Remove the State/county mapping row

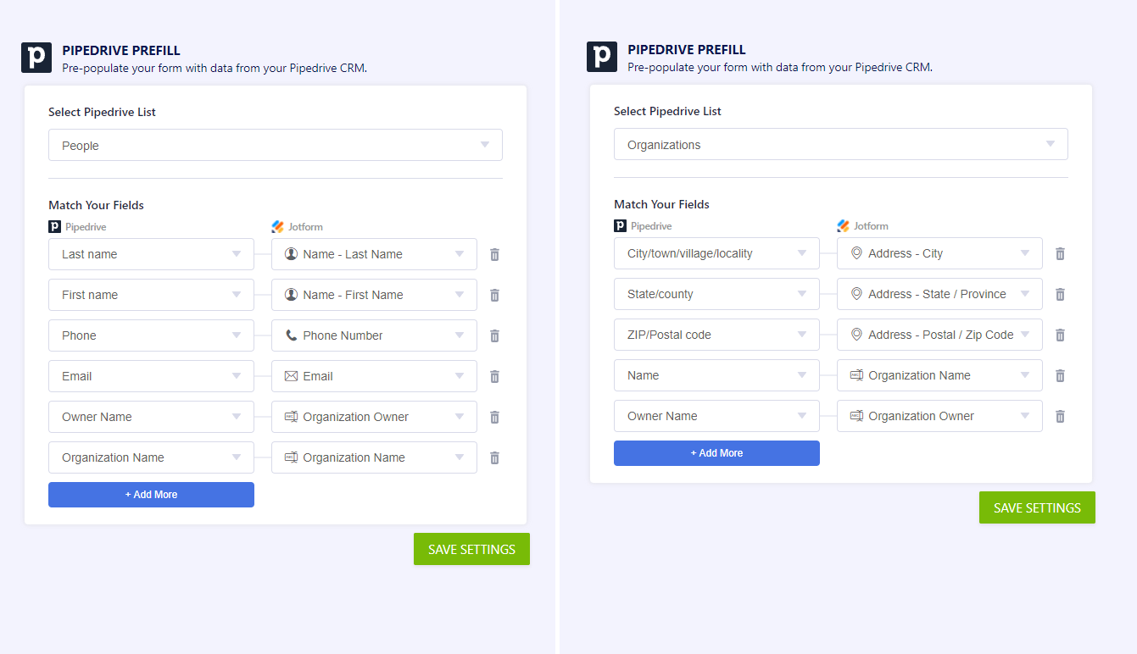(1060, 294)
